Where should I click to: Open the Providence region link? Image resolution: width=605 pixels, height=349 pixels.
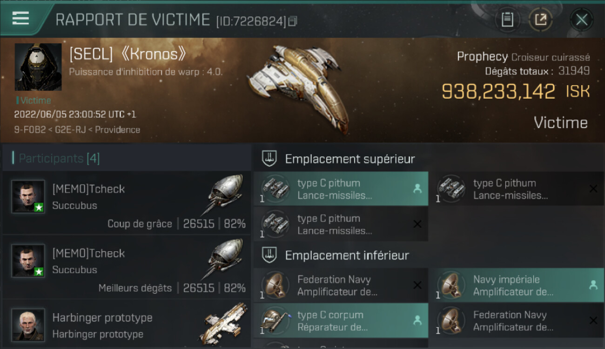118,130
